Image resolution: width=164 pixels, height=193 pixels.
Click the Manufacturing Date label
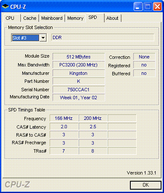(29, 97)
